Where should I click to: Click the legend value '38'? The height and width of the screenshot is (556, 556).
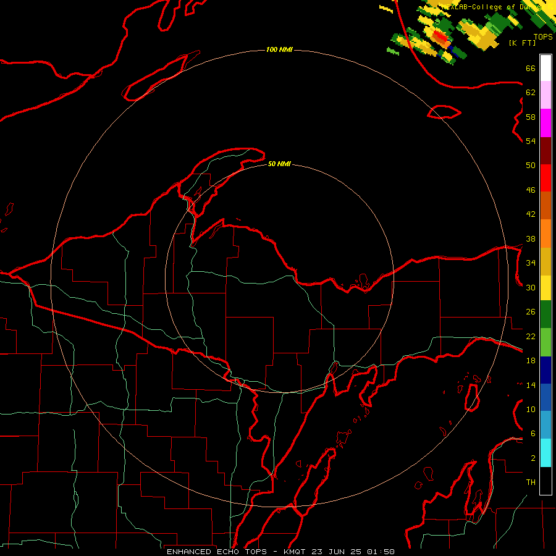531,238
